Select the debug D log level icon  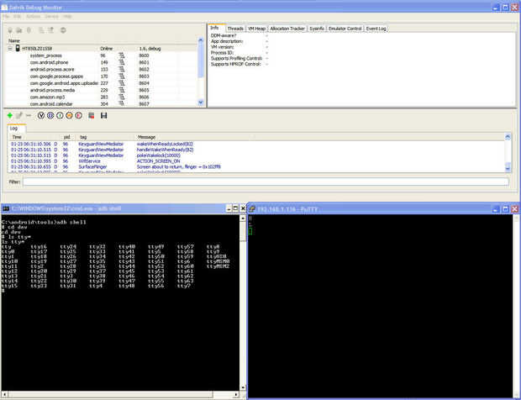(x=50, y=116)
